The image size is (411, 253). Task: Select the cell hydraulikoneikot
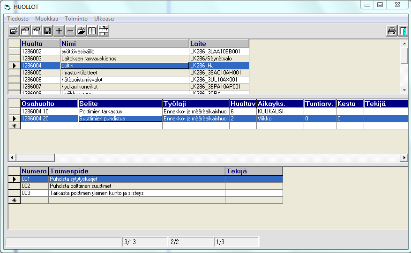125,87
